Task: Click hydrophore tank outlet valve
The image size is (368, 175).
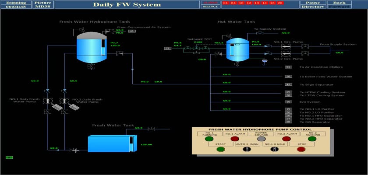Action: click(120, 54)
